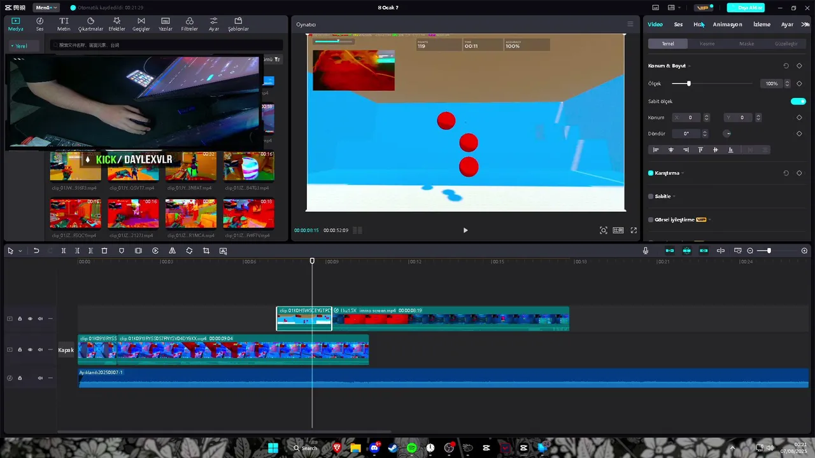Add a marker with shield icon
This screenshot has width=815, height=458.
pyautogui.click(x=122, y=251)
